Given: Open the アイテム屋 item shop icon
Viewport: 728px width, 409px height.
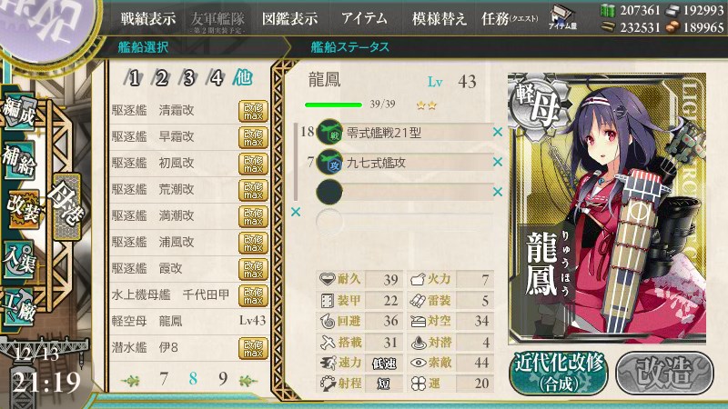Looking at the screenshot, I should coord(562,17).
